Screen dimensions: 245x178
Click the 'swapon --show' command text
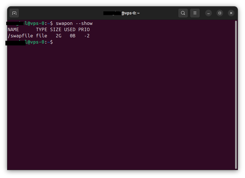(x=74, y=23)
